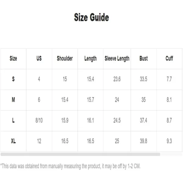
Task: Click the Size Guide heading
Action: coord(91,17)
